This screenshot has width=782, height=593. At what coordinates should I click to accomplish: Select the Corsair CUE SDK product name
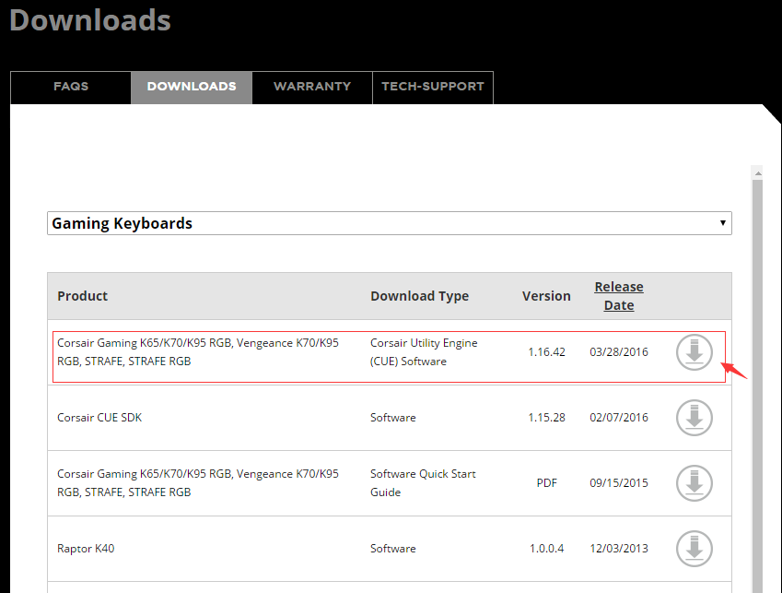tap(99, 418)
